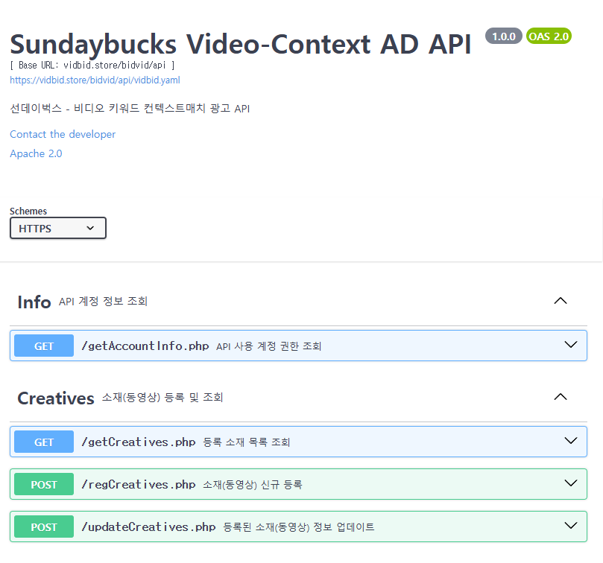
Task: Click the Korean API description paragraph
Action: click(x=130, y=109)
